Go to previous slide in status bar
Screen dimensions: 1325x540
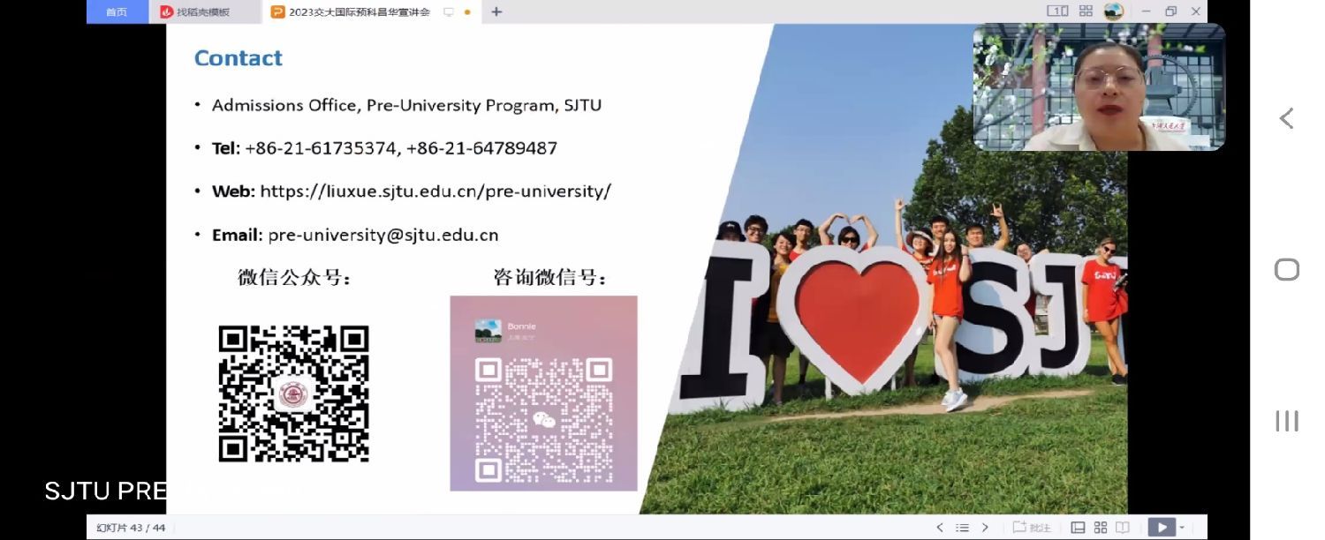(x=939, y=528)
